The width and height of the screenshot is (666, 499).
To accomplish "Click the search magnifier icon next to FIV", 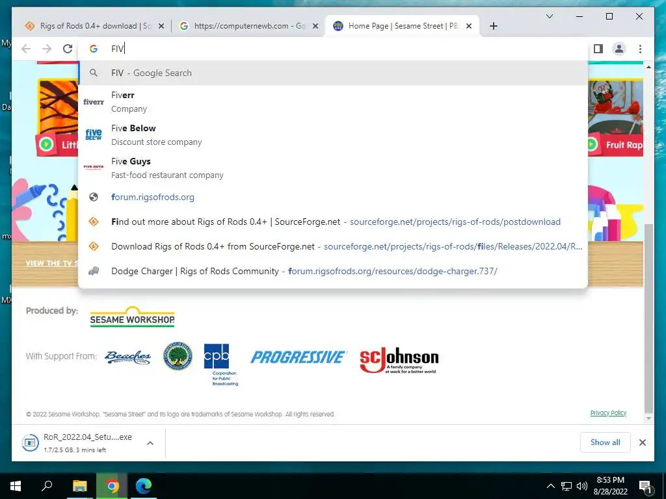I will 94,73.
